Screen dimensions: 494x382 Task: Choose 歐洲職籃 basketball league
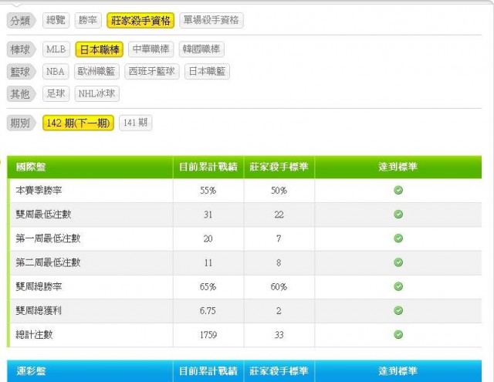(96, 72)
